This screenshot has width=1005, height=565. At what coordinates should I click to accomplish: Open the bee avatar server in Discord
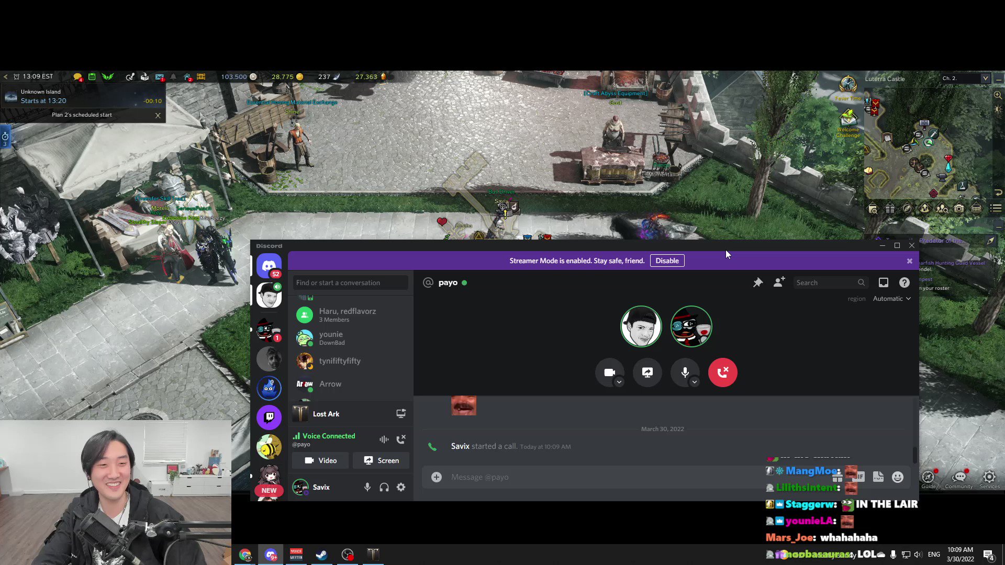tap(269, 446)
